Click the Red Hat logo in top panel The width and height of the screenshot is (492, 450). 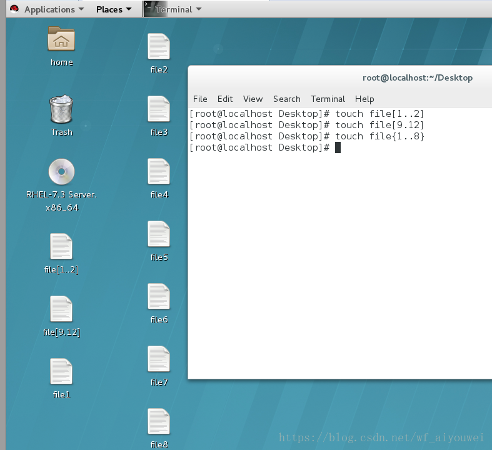[x=14, y=9]
